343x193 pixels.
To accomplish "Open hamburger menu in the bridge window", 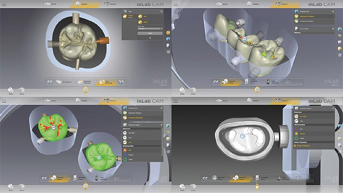I will [x=176, y=4].
